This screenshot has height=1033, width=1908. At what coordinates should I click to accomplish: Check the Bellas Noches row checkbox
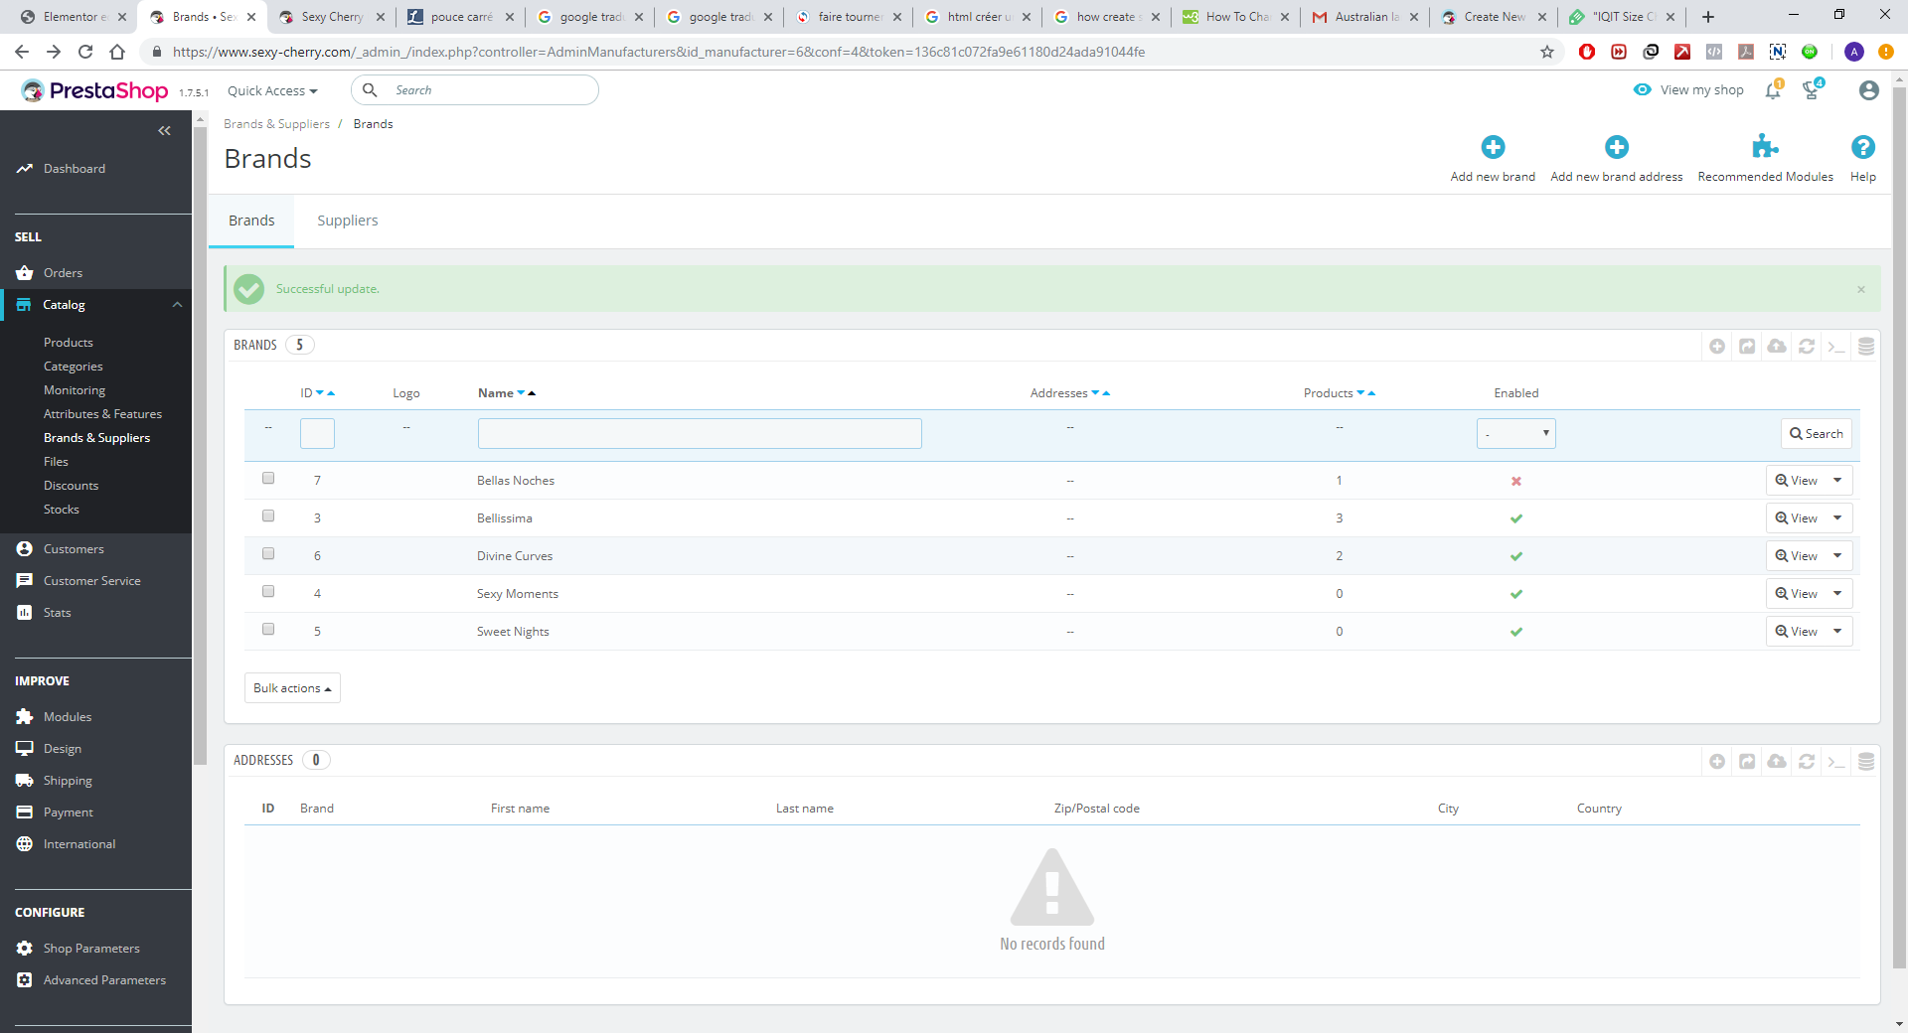click(268, 479)
